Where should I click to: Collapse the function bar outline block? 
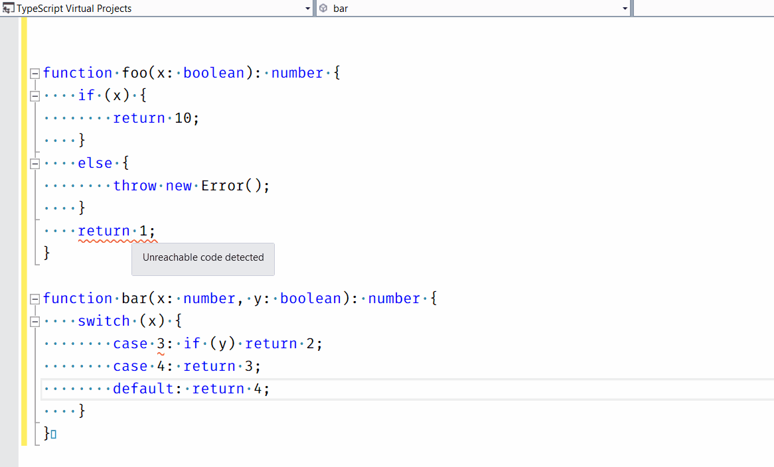[35, 299]
